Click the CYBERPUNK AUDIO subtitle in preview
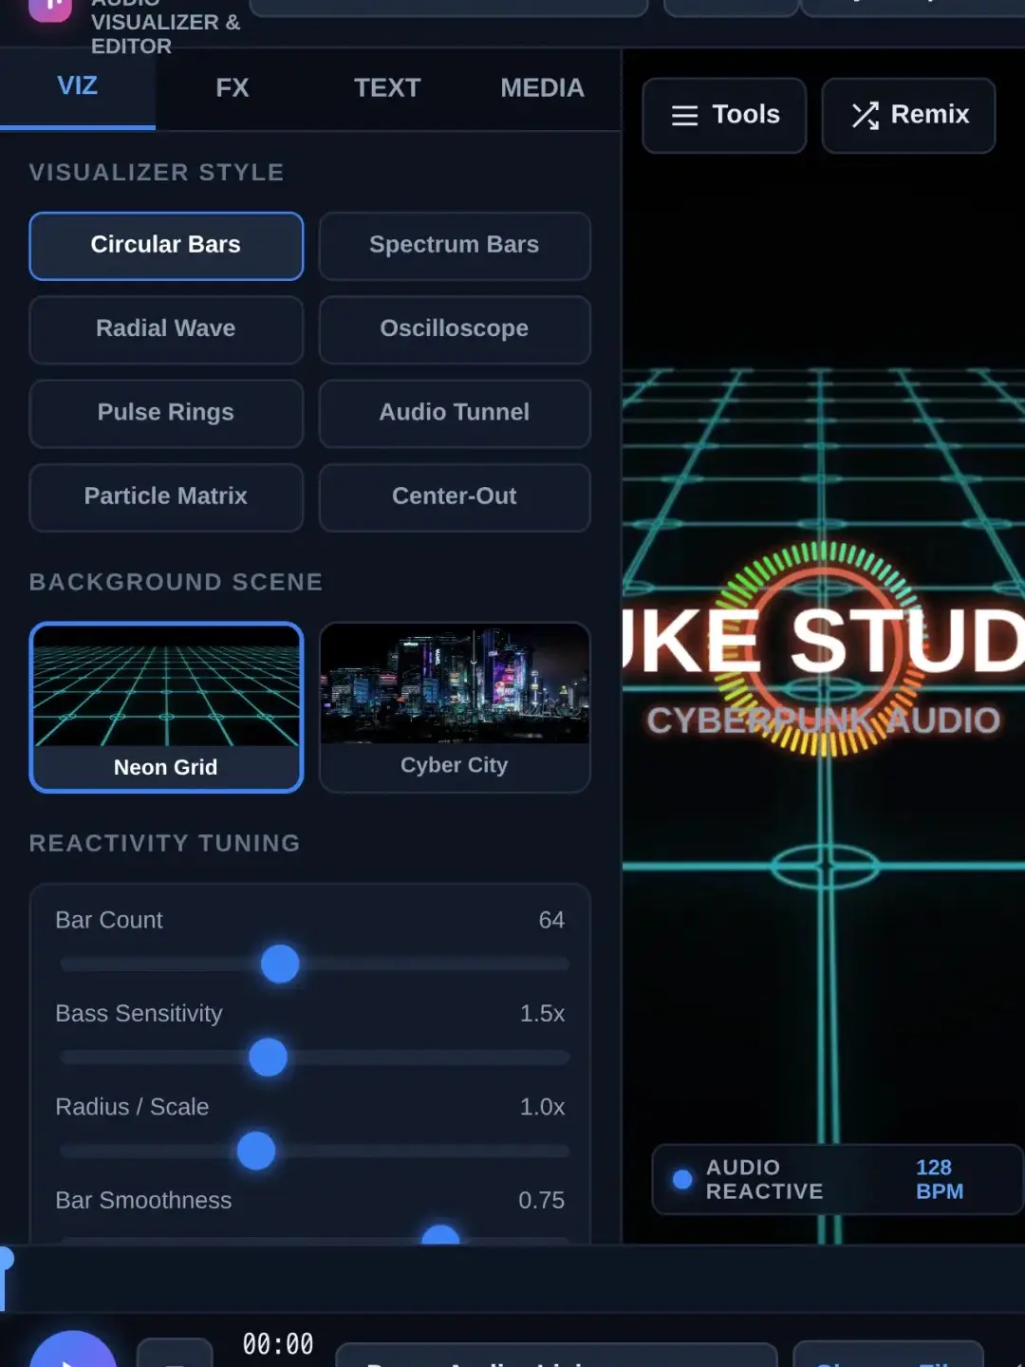Image resolution: width=1025 pixels, height=1367 pixels. pos(823,721)
